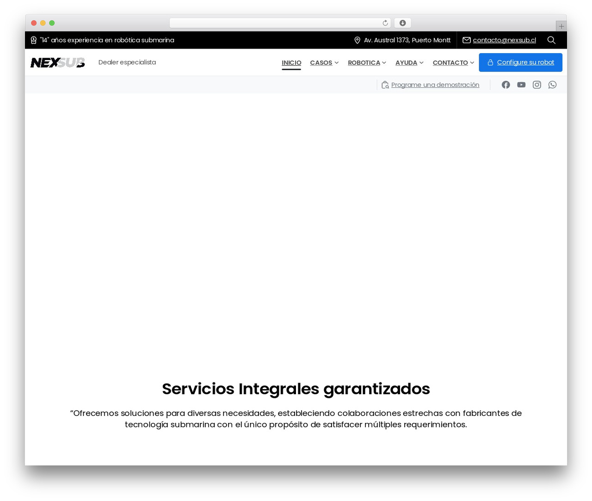Viewport: 592px width, 501px height.
Task: Open the browser downloads icon
Action: (x=403, y=23)
